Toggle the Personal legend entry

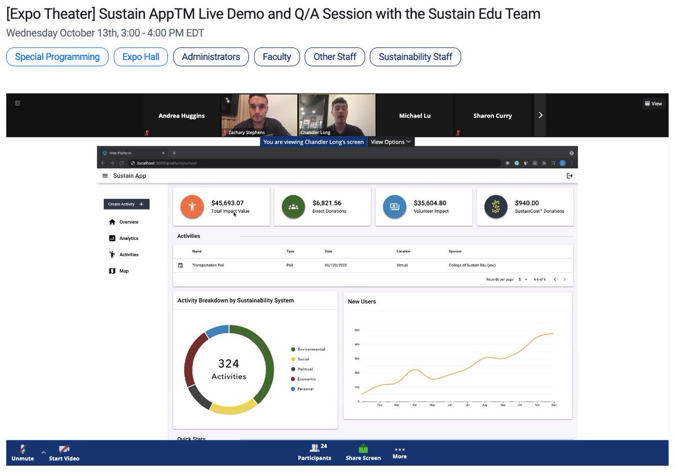pyautogui.click(x=302, y=389)
